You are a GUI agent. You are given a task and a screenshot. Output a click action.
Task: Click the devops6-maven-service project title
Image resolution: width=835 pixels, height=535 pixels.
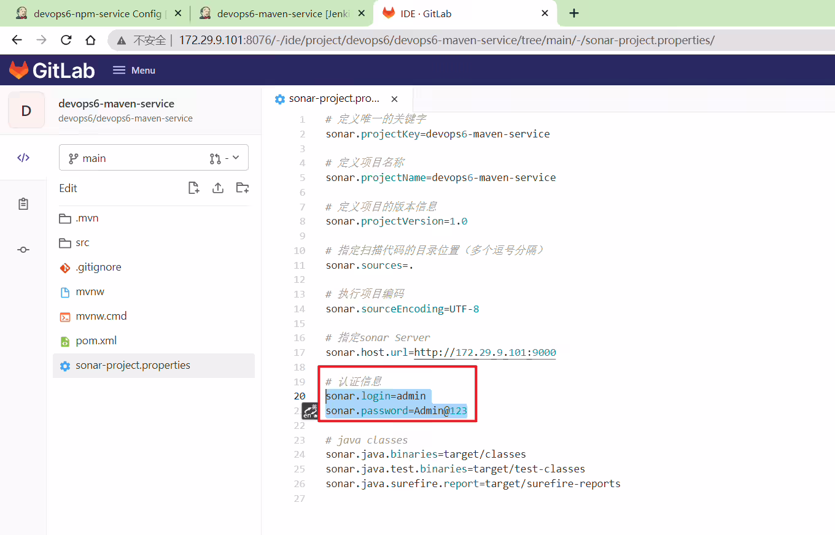tap(117, 104)
